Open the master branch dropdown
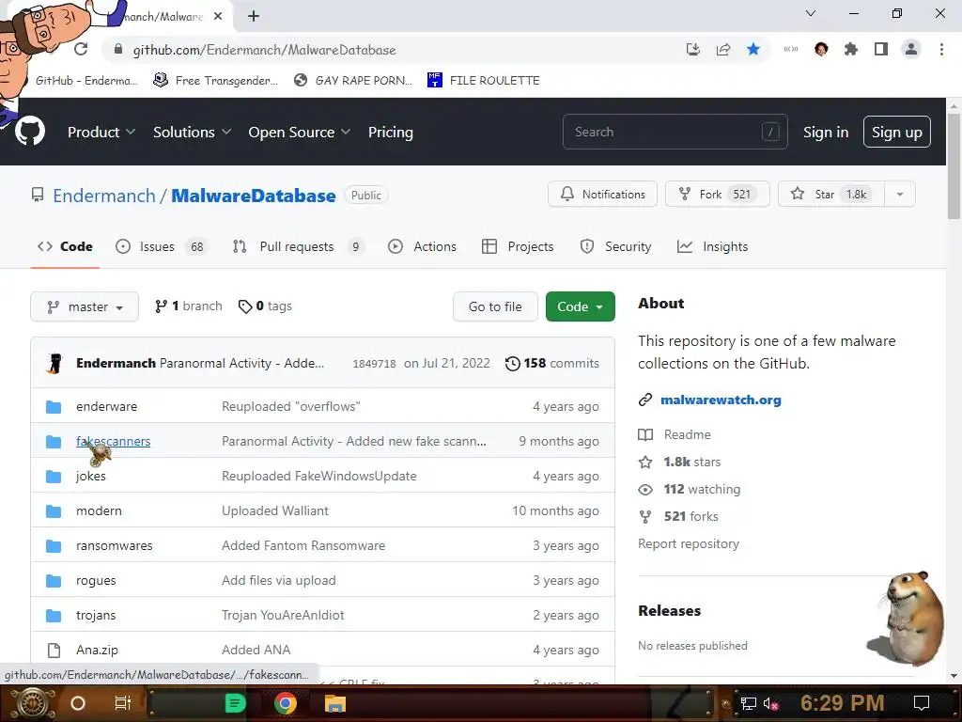Viewport: 962px width, 722px height. (x=85, y=306)
